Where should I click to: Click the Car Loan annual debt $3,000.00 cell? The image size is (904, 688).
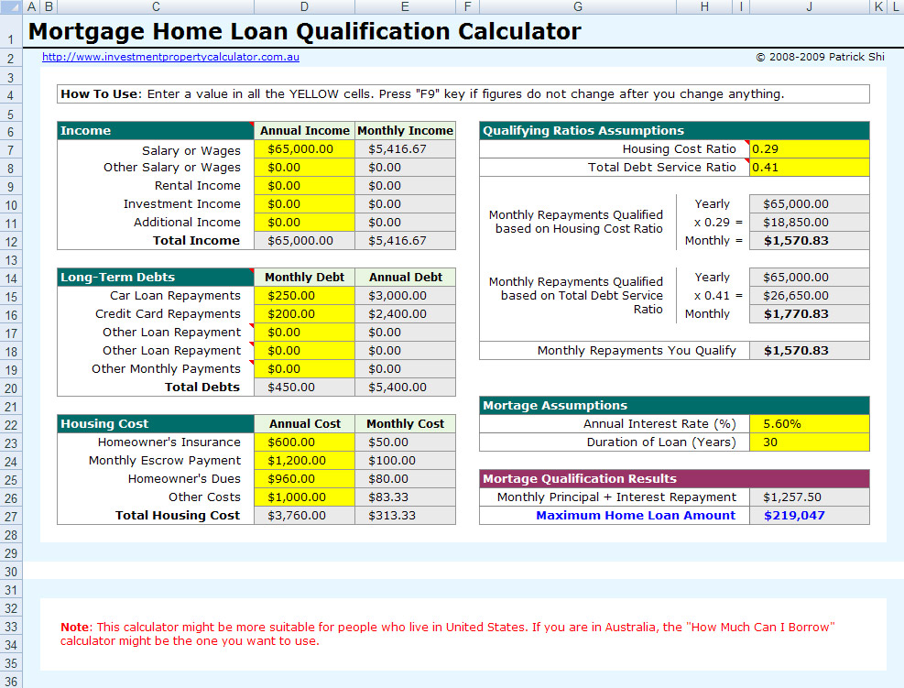coord(406,295)
